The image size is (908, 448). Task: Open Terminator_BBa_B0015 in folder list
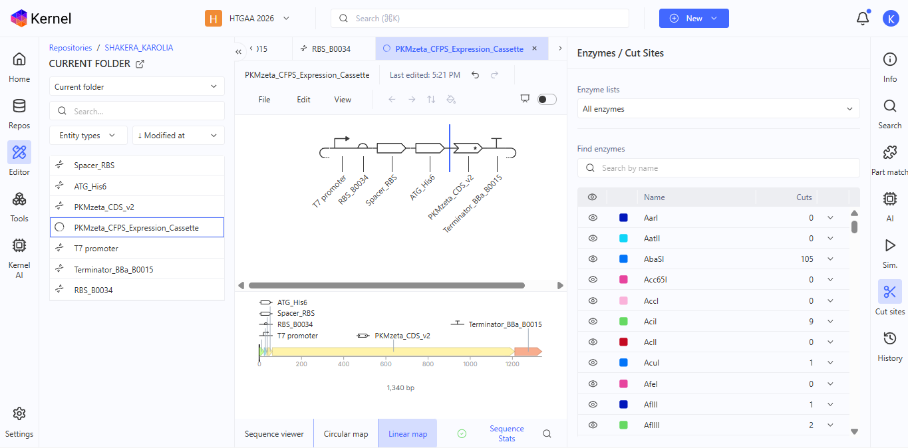[137, 269]
